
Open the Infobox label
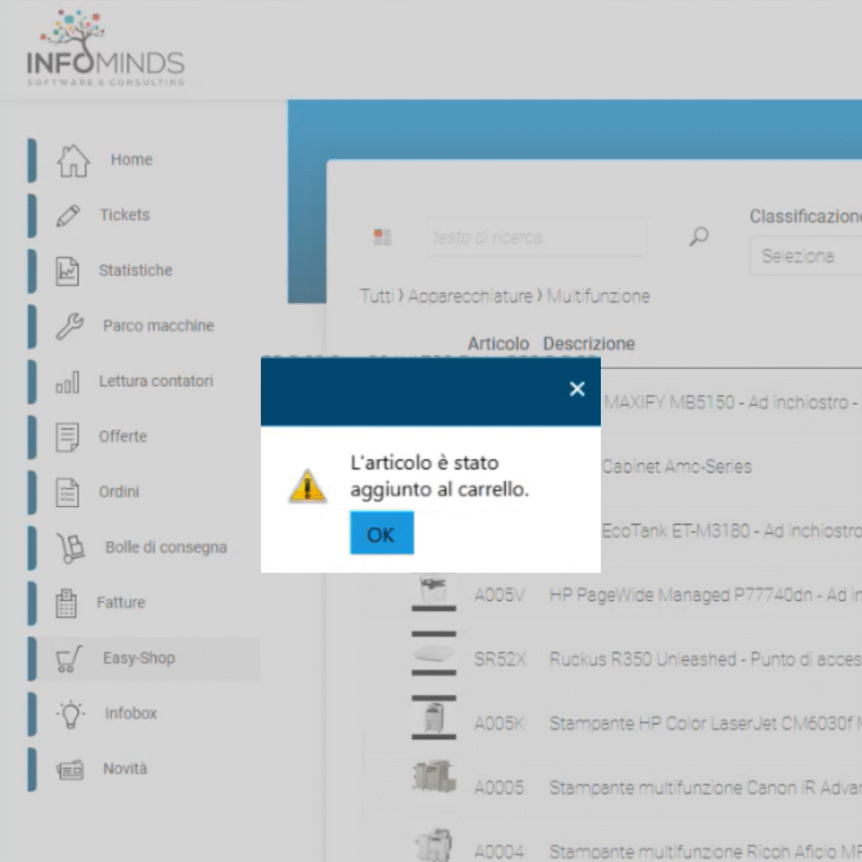coord(130,713)
